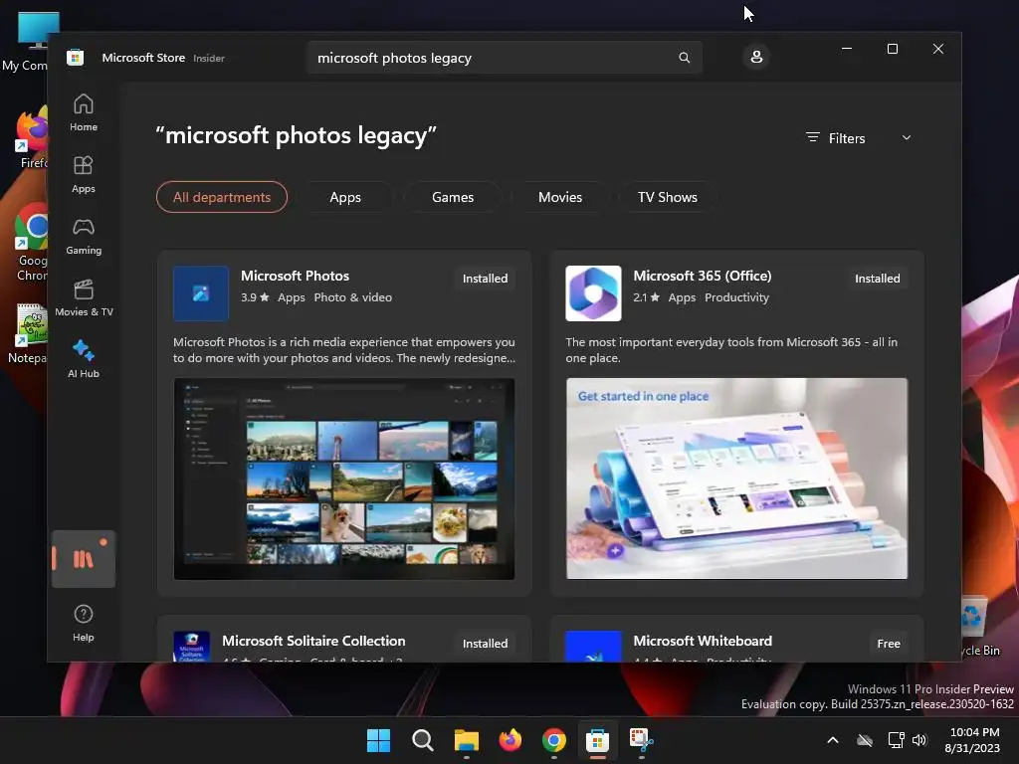Switch to the Apps department tab
Screen dimensions: 1019x764
click(x=345, y=197)
